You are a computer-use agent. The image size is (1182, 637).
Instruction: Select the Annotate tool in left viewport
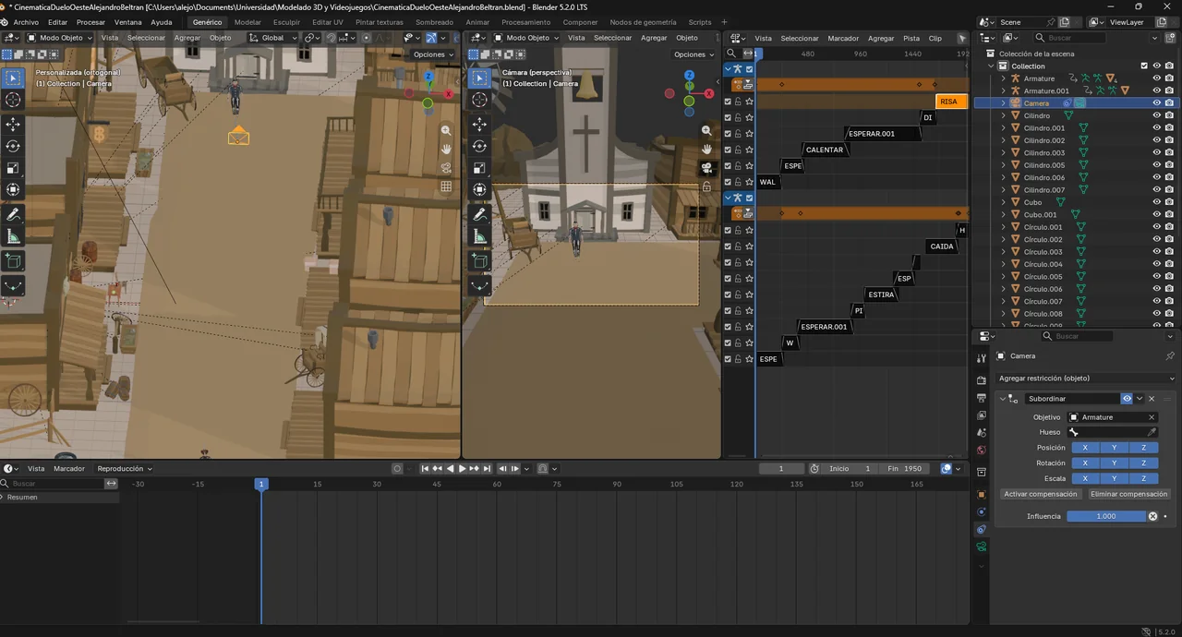click(13, 214)
